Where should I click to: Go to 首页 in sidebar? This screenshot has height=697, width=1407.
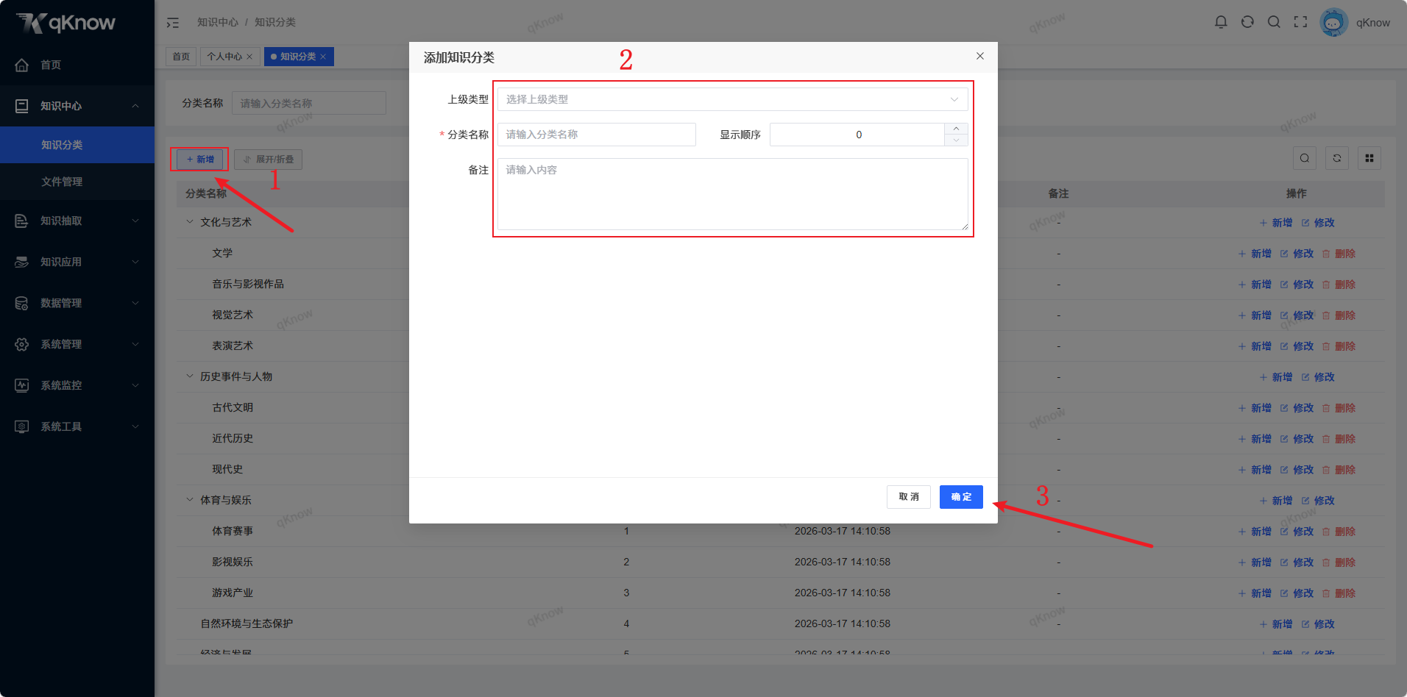77,65
